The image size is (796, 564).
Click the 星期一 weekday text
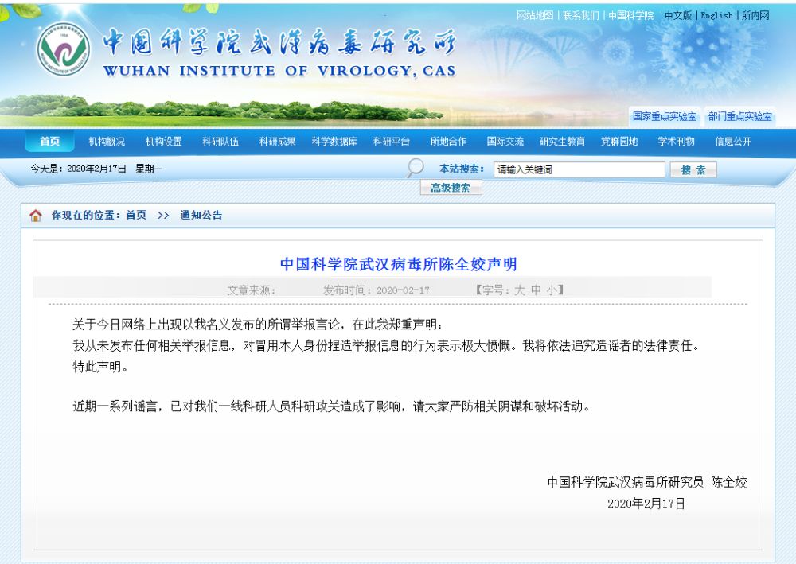click(x=149, y=169)
